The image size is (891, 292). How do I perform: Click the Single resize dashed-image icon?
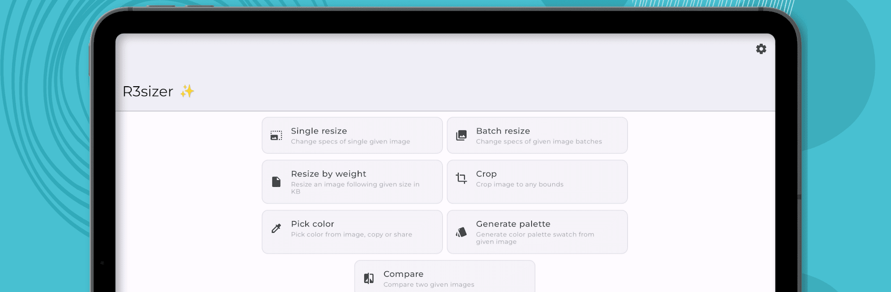pyautogui.click(x=276, y=135)
